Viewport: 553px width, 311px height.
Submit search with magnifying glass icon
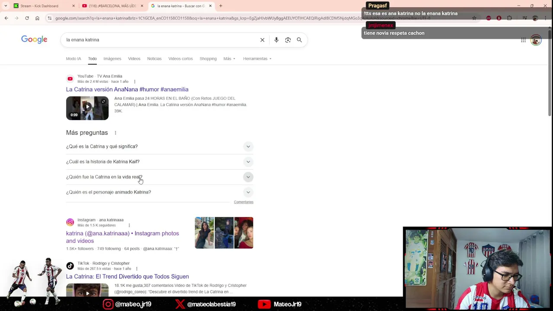pos(299,40)
